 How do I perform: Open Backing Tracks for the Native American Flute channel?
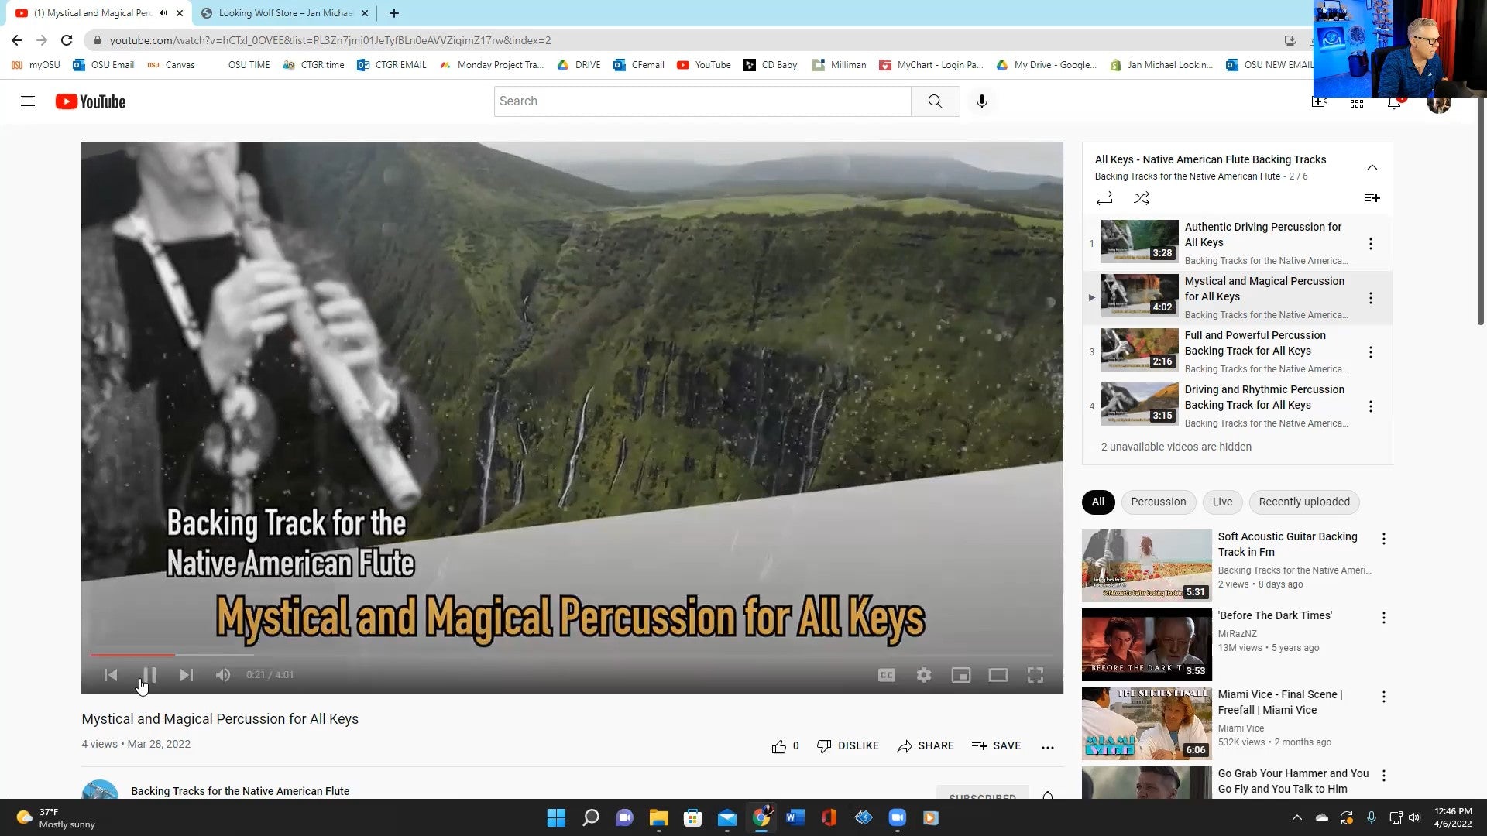pyautogui.click(x=240, y=790)
